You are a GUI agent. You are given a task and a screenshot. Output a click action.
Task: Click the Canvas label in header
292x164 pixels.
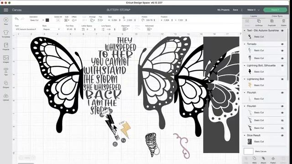click(x=17, y=10)
